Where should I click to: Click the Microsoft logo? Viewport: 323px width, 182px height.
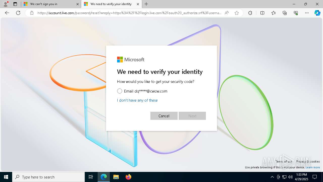[x=131, y=60]
